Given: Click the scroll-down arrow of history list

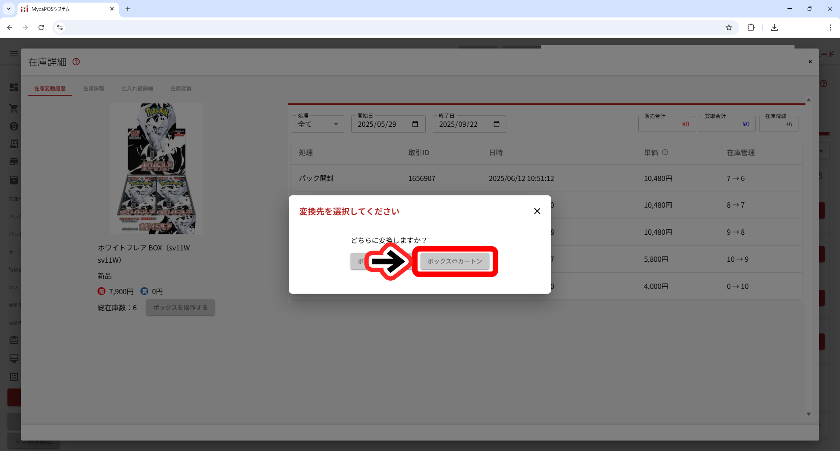Looking at the screenshot, I should click(x=808, y=414).
